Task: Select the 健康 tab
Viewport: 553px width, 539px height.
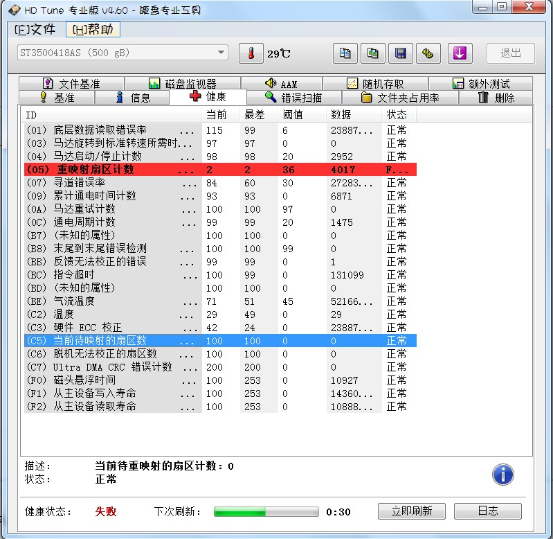Action: tap(208, 96)
